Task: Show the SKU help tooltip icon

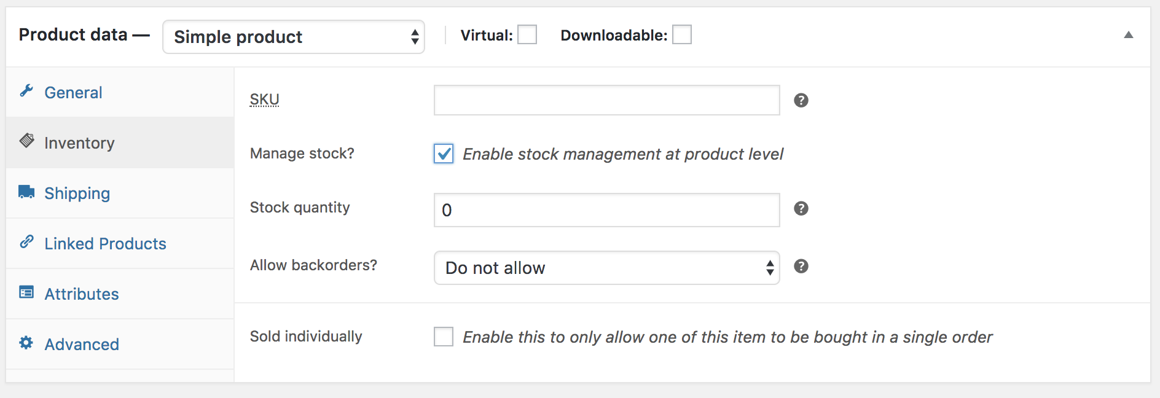Action: click(801, 100)
